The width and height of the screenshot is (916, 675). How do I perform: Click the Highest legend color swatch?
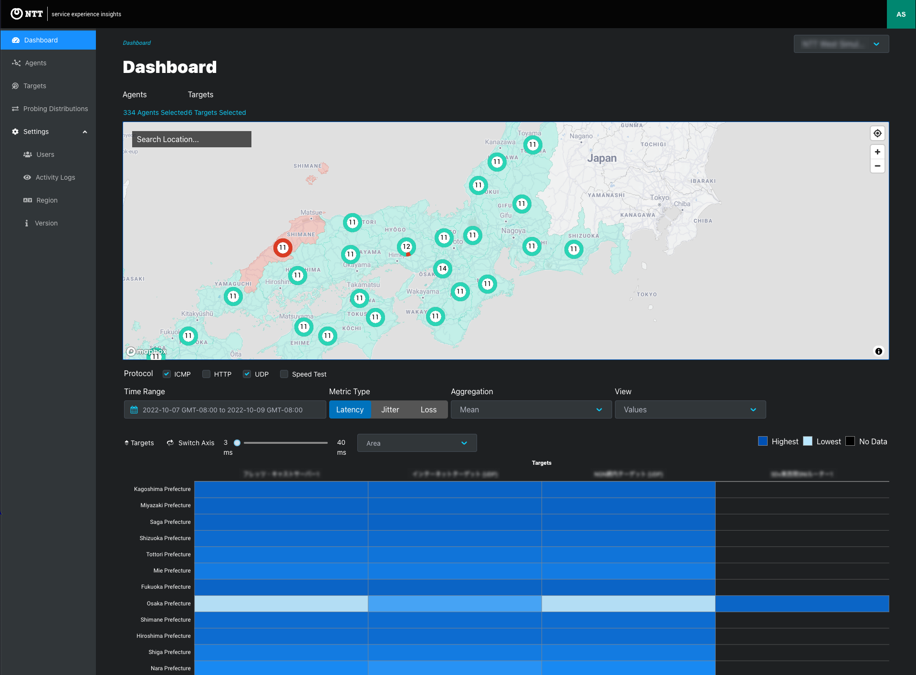click(x=762, y=441)
